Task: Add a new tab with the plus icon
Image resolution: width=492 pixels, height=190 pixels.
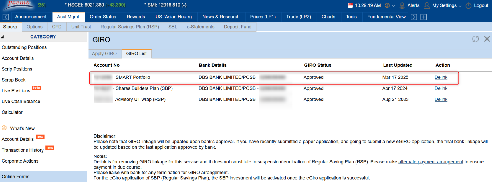Action: point(424,17)
